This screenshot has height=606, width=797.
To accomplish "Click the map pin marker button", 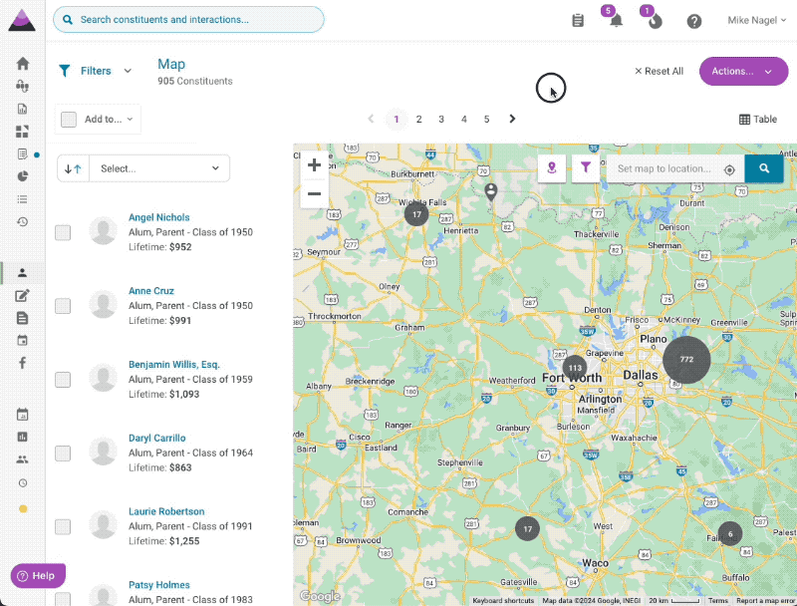I will (551, 168).
